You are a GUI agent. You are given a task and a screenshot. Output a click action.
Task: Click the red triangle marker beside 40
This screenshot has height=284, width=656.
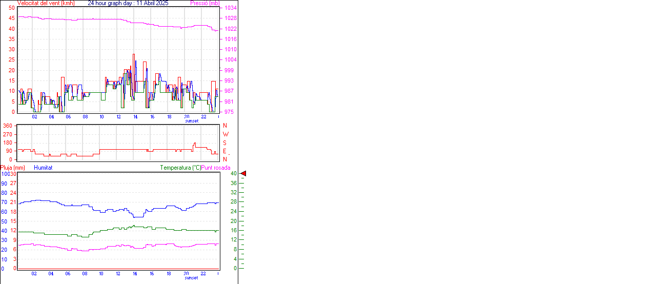pyautogui.click(x=243, y=174)
